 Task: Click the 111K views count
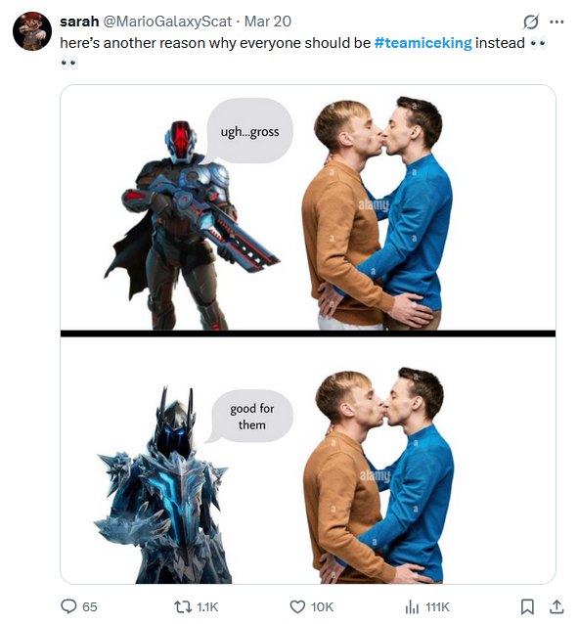(437, 607)
